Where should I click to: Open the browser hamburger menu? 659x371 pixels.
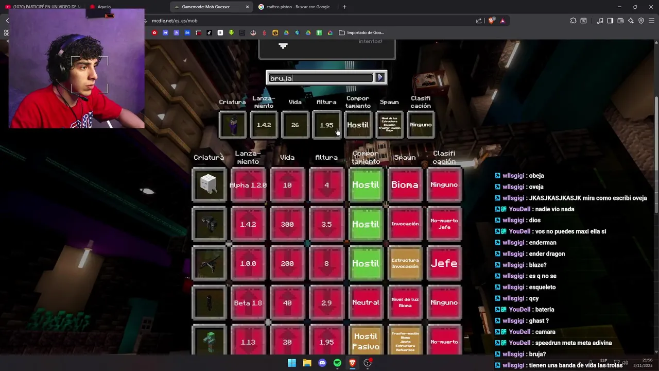[651, 21]
